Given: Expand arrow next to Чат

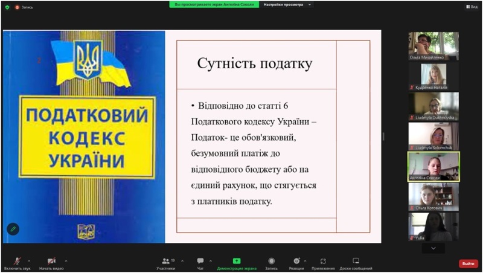Looking at the screenshot, I should (x=210, y=261).
